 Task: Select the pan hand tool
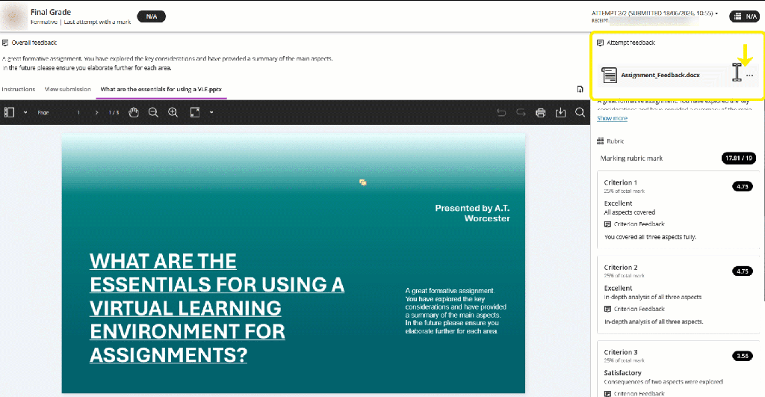coord(134,112)
